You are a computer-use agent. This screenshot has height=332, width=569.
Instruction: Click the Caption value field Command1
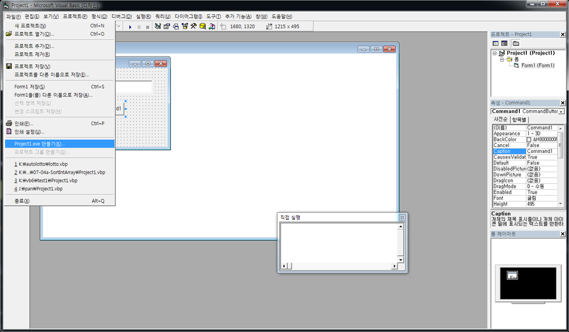[x=541, y=151]
